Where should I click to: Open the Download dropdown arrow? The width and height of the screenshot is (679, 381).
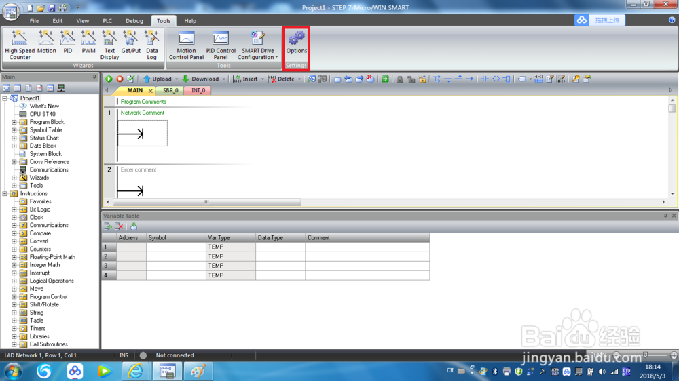[x=224, y=79]
